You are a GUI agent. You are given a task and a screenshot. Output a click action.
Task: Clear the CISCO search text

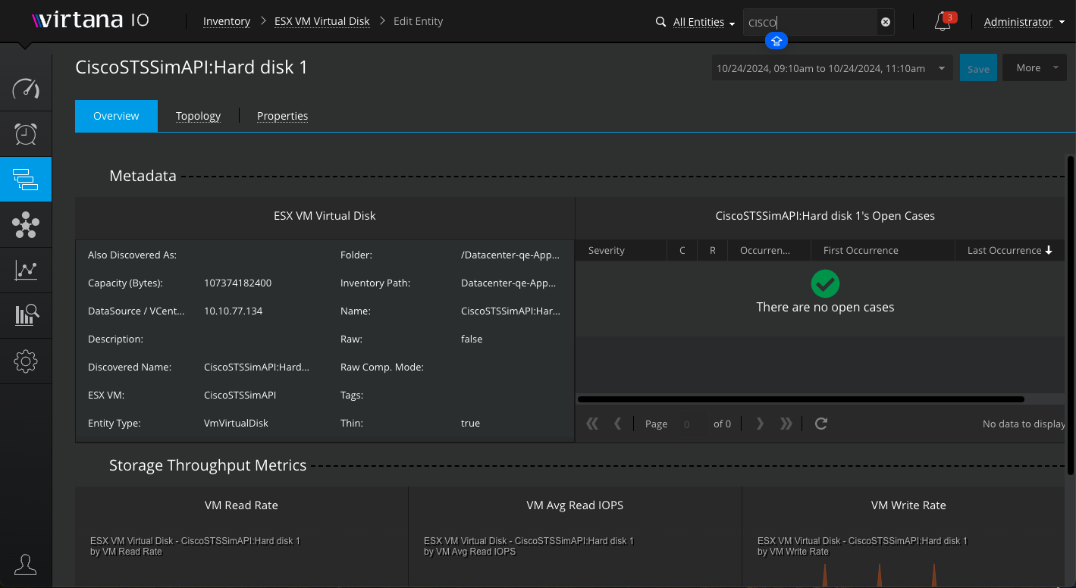885,22
